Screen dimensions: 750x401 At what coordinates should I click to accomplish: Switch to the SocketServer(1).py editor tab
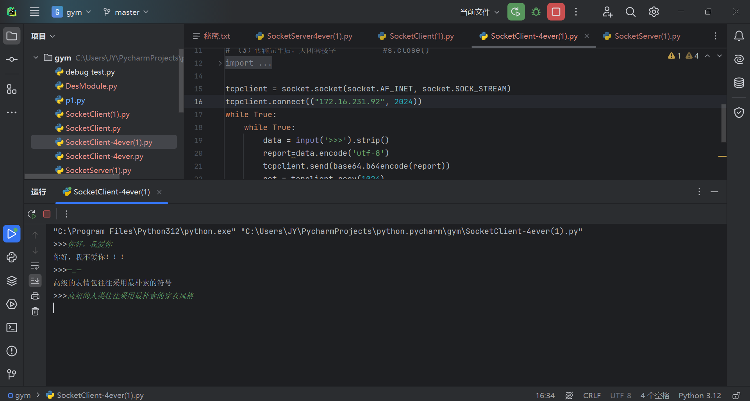642,36
